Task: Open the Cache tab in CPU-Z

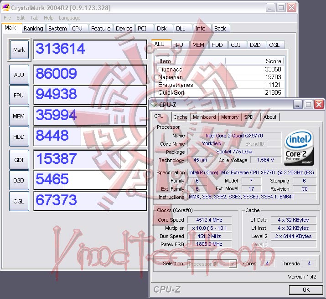Action: (180, 117)
